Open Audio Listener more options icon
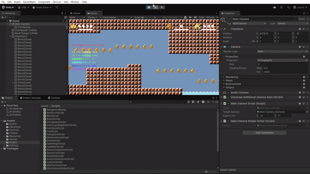The height and width of the screenshot is (174, 310). [x=307, y=92]
